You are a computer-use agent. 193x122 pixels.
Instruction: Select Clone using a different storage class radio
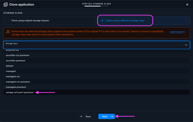pos(102,21)
